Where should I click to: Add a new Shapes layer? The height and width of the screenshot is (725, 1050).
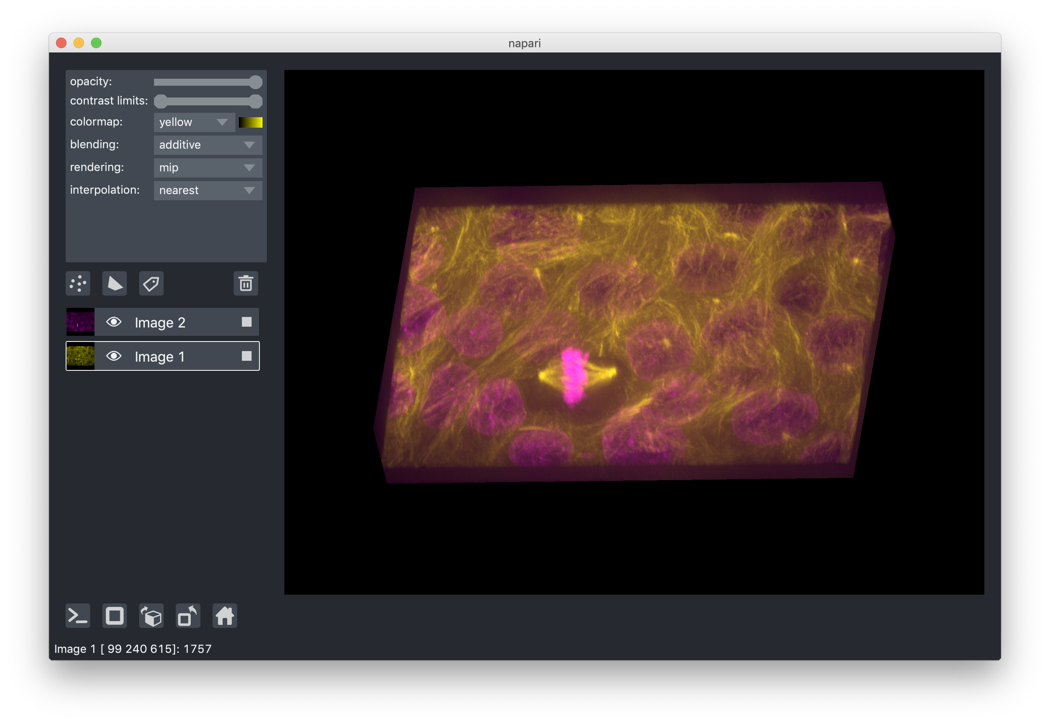pyautogui.click(x=114, y=283)
